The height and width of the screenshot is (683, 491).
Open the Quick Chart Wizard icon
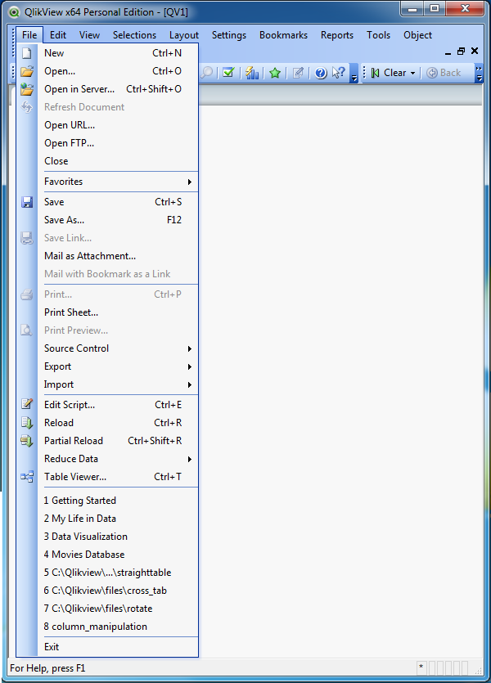pos(252,73)
